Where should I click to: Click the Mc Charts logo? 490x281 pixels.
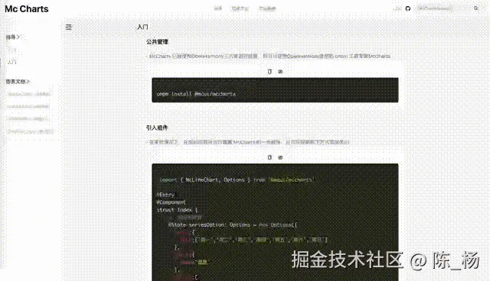(x=27, y=9)
